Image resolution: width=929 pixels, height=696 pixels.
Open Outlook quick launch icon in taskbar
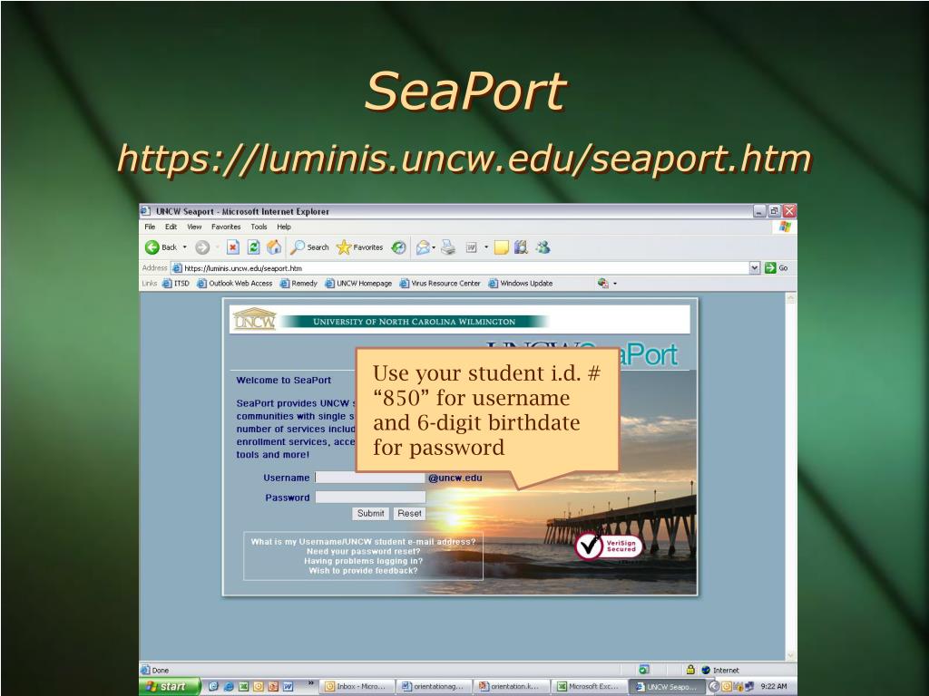click(259, 687)
